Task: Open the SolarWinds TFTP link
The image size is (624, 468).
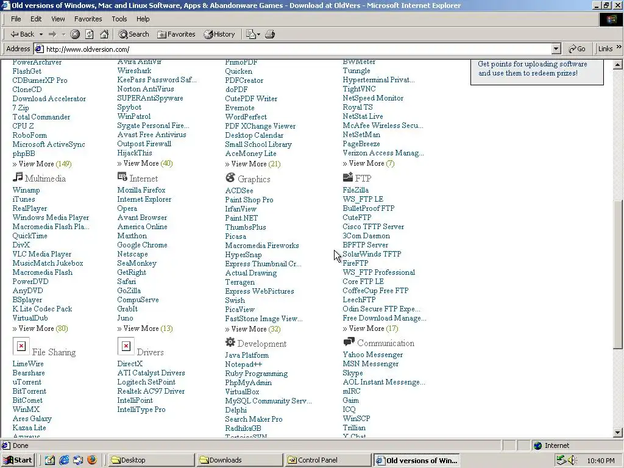Action: pyautogui.click(x=372, y=254)
